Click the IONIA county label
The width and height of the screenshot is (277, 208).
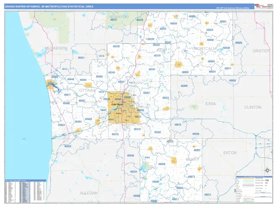(210, 104)
